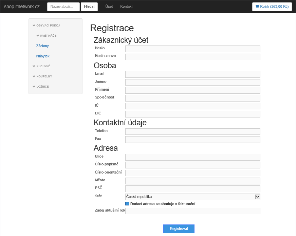
Task: Open the Záclony category
Action: pos(42,46)
